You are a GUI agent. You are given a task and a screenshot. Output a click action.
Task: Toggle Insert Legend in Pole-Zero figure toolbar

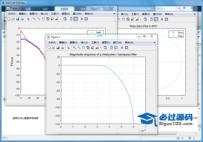[x=156, y=19]
